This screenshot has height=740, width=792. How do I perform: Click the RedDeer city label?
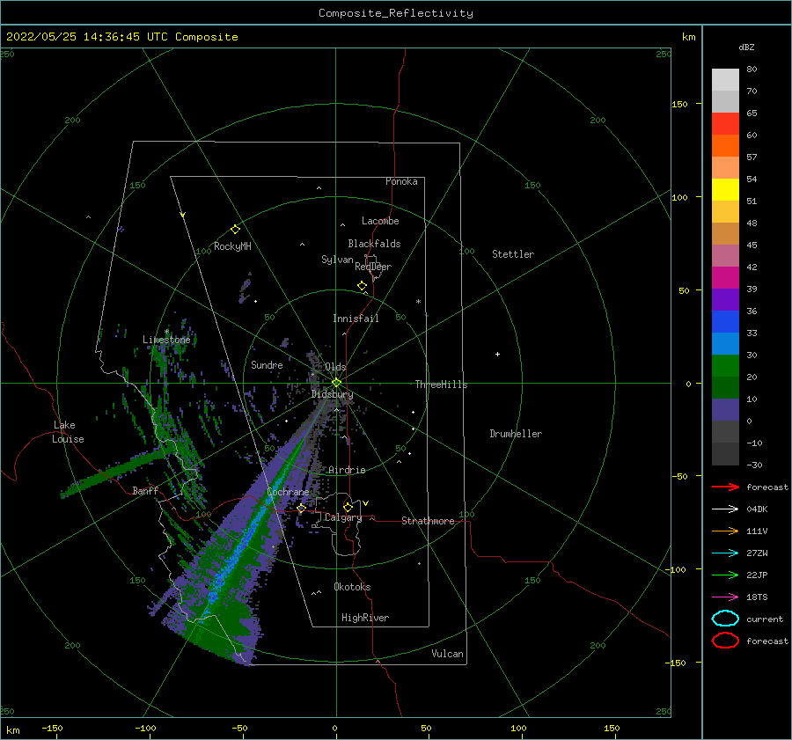click(x=373, y=267)
